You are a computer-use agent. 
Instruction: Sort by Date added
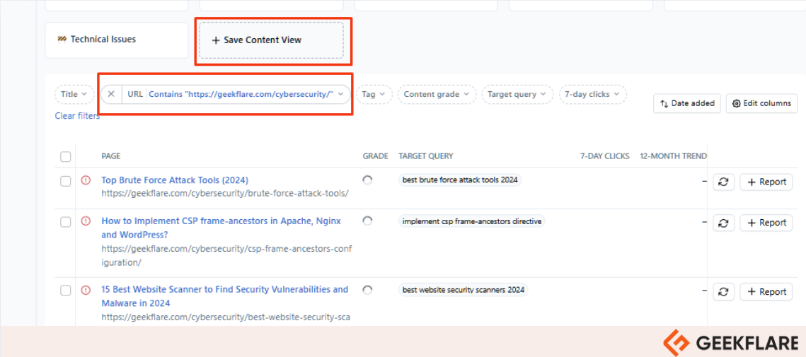click(x=687, y=103)
